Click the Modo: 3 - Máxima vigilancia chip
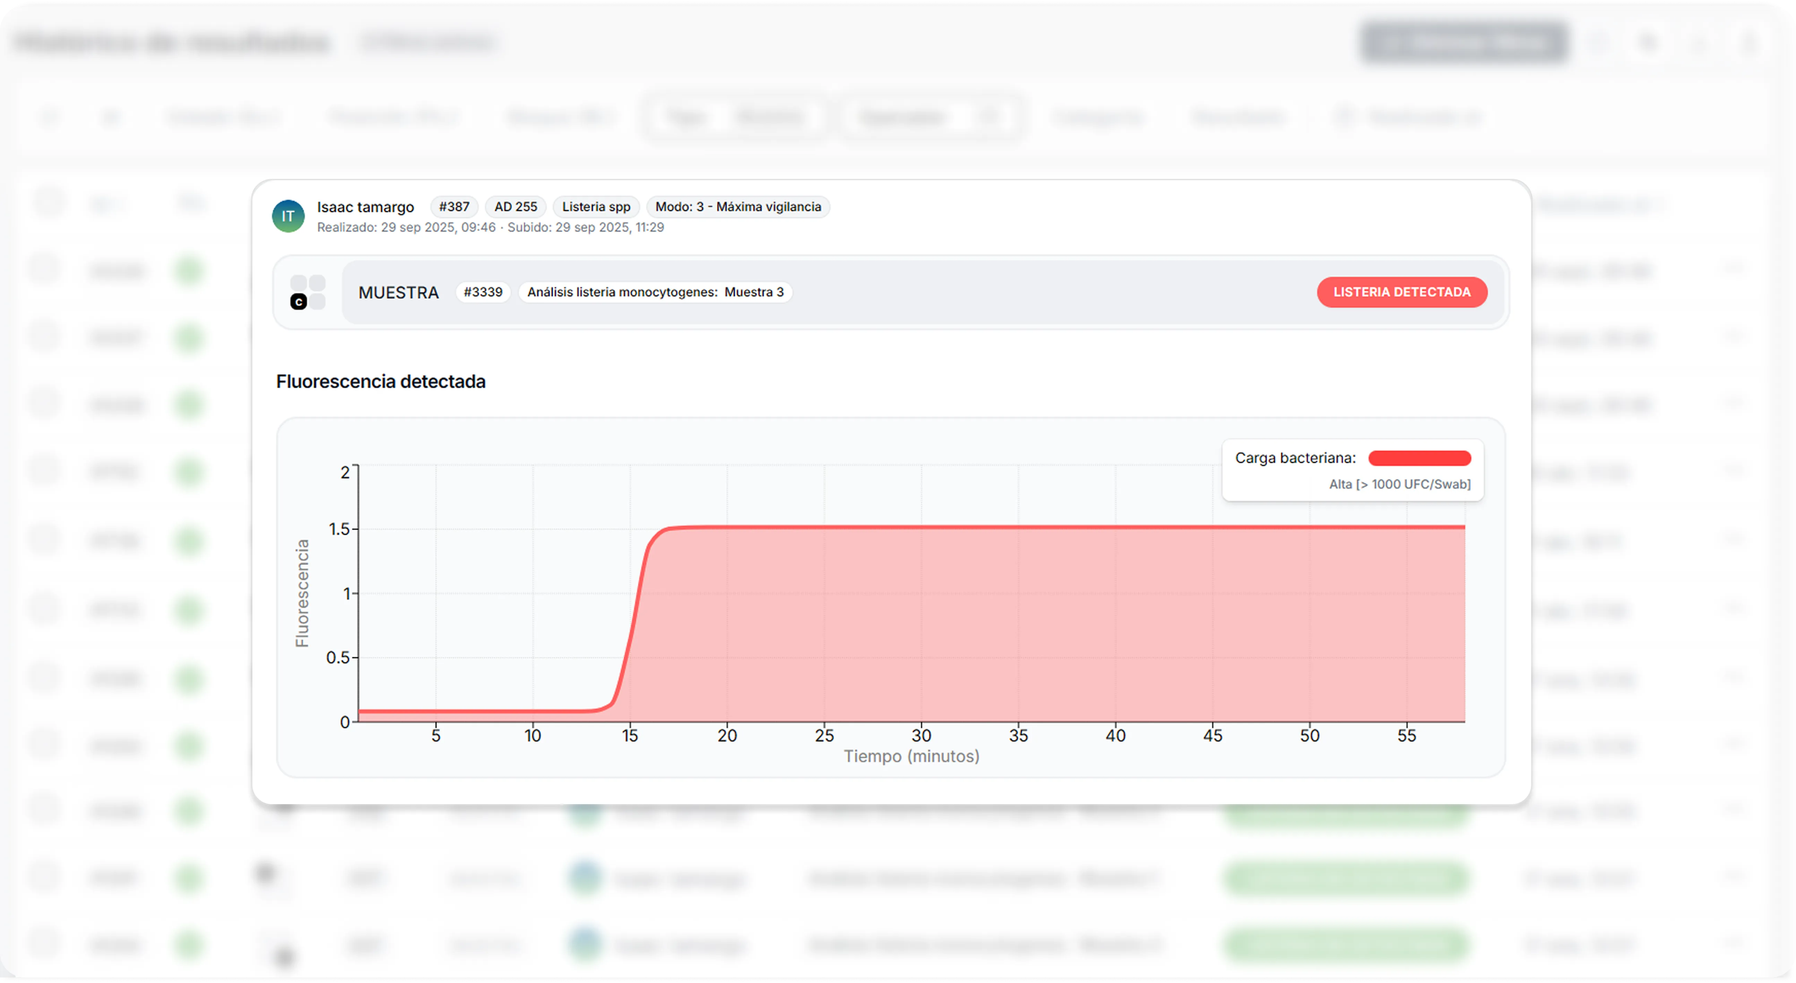 point(738,207)
